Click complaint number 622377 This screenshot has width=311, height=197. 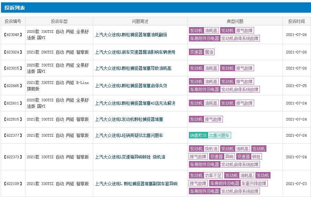click(x=13, y=135)
